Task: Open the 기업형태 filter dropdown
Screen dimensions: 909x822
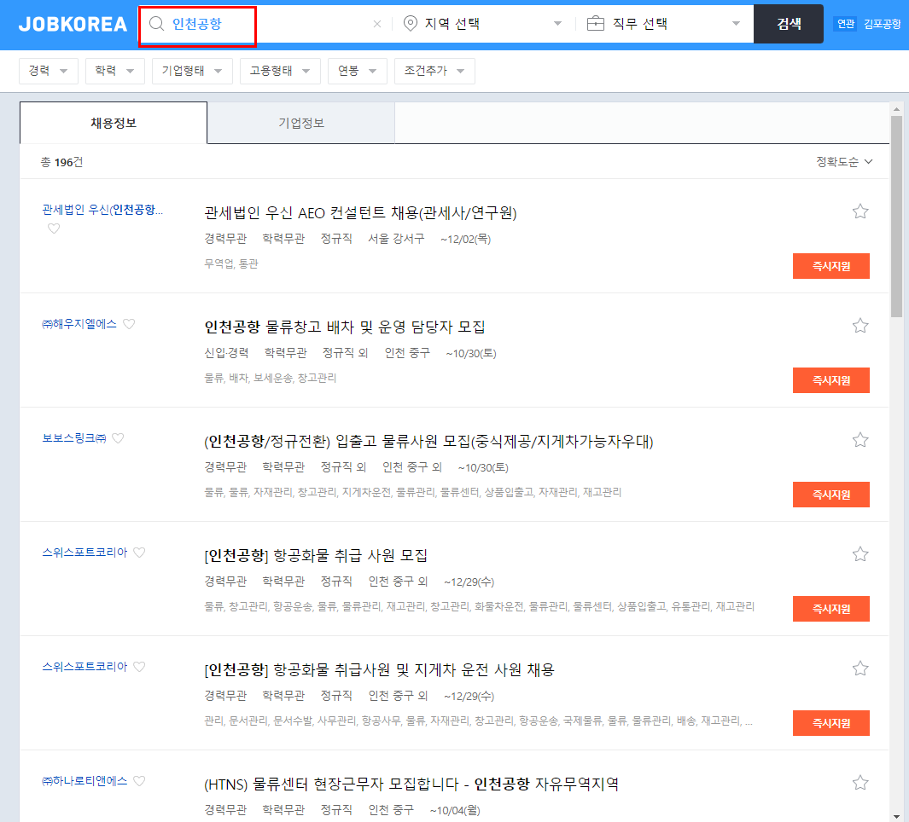Action: tap(192, 72)
